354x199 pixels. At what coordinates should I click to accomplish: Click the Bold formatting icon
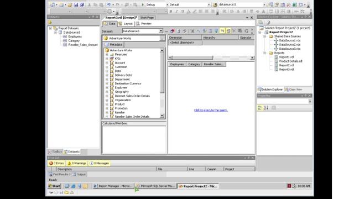click(171, 11)
